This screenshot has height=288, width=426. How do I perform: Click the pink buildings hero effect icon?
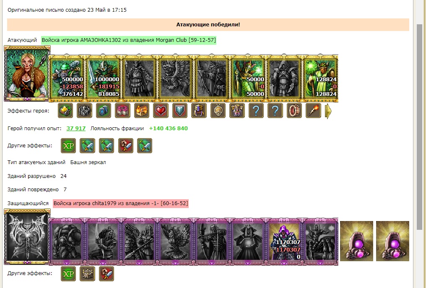pyautogui.click(x=122, y=111)
